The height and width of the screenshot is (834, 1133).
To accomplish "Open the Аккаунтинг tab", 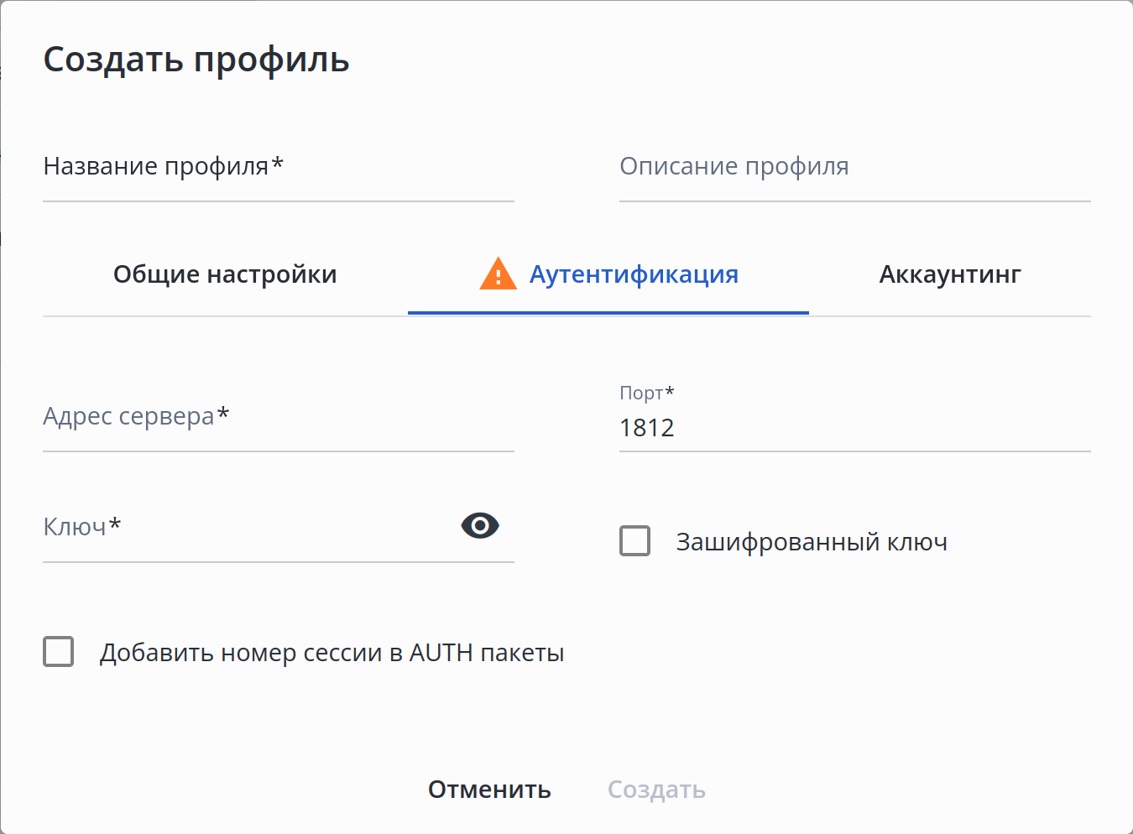I will (x=949, y=274).
